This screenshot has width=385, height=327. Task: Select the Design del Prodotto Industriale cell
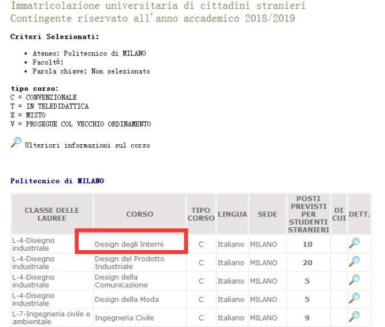point(140,263)
